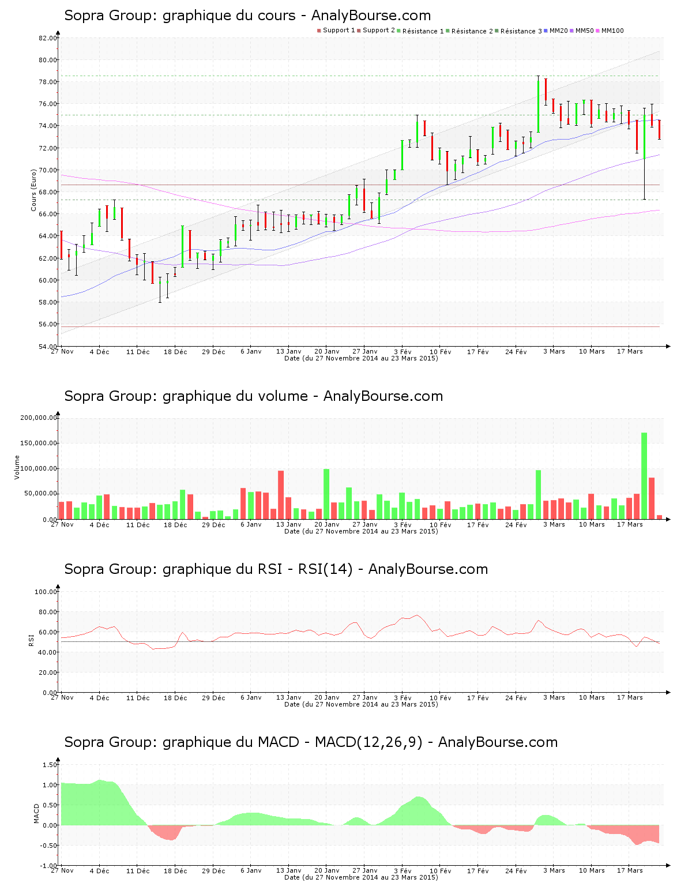Click the 100.00 tick on RSI axis
Image resolution: width=692 pixels, height=894 pixels.
click(x=46, y=592)
